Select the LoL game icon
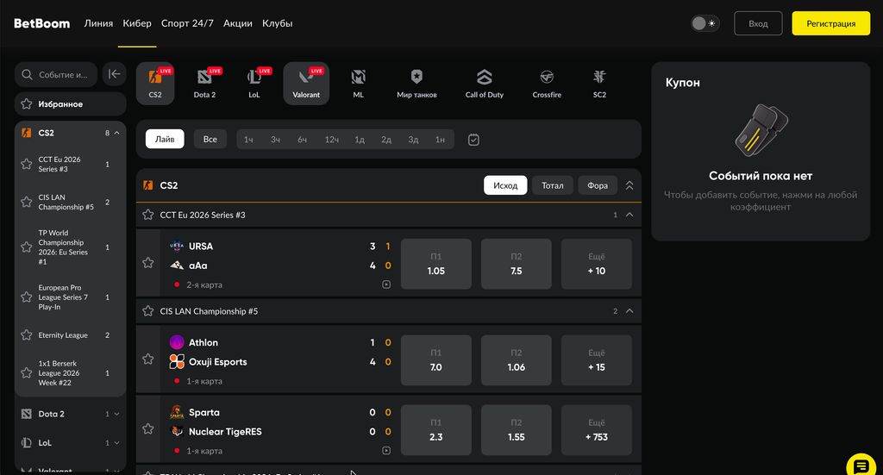The image size is (883, 475). [x=254, y=84]
